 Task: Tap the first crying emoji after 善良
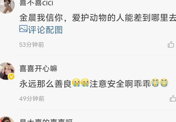tap(76, 82)
